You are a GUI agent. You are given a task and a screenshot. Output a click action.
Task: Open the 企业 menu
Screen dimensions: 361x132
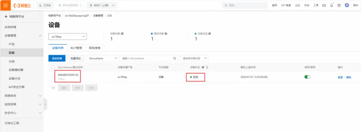(x=297, y=5)
